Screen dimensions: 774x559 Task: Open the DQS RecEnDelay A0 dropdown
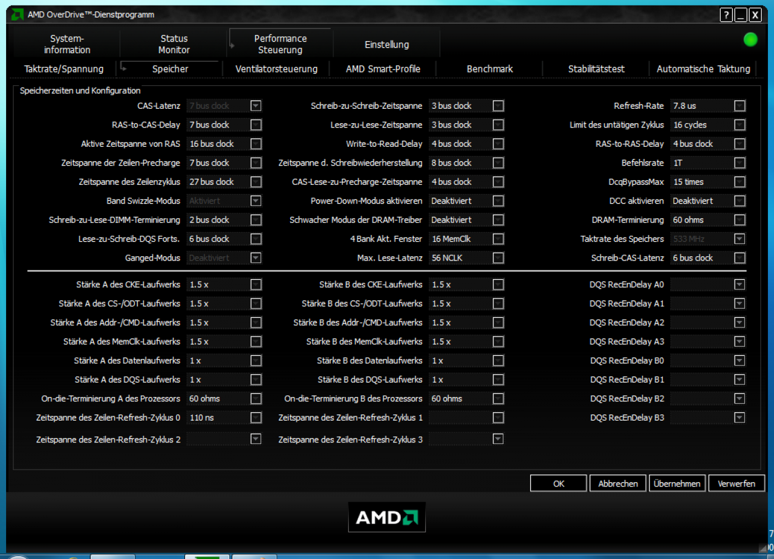coord(740,285)
